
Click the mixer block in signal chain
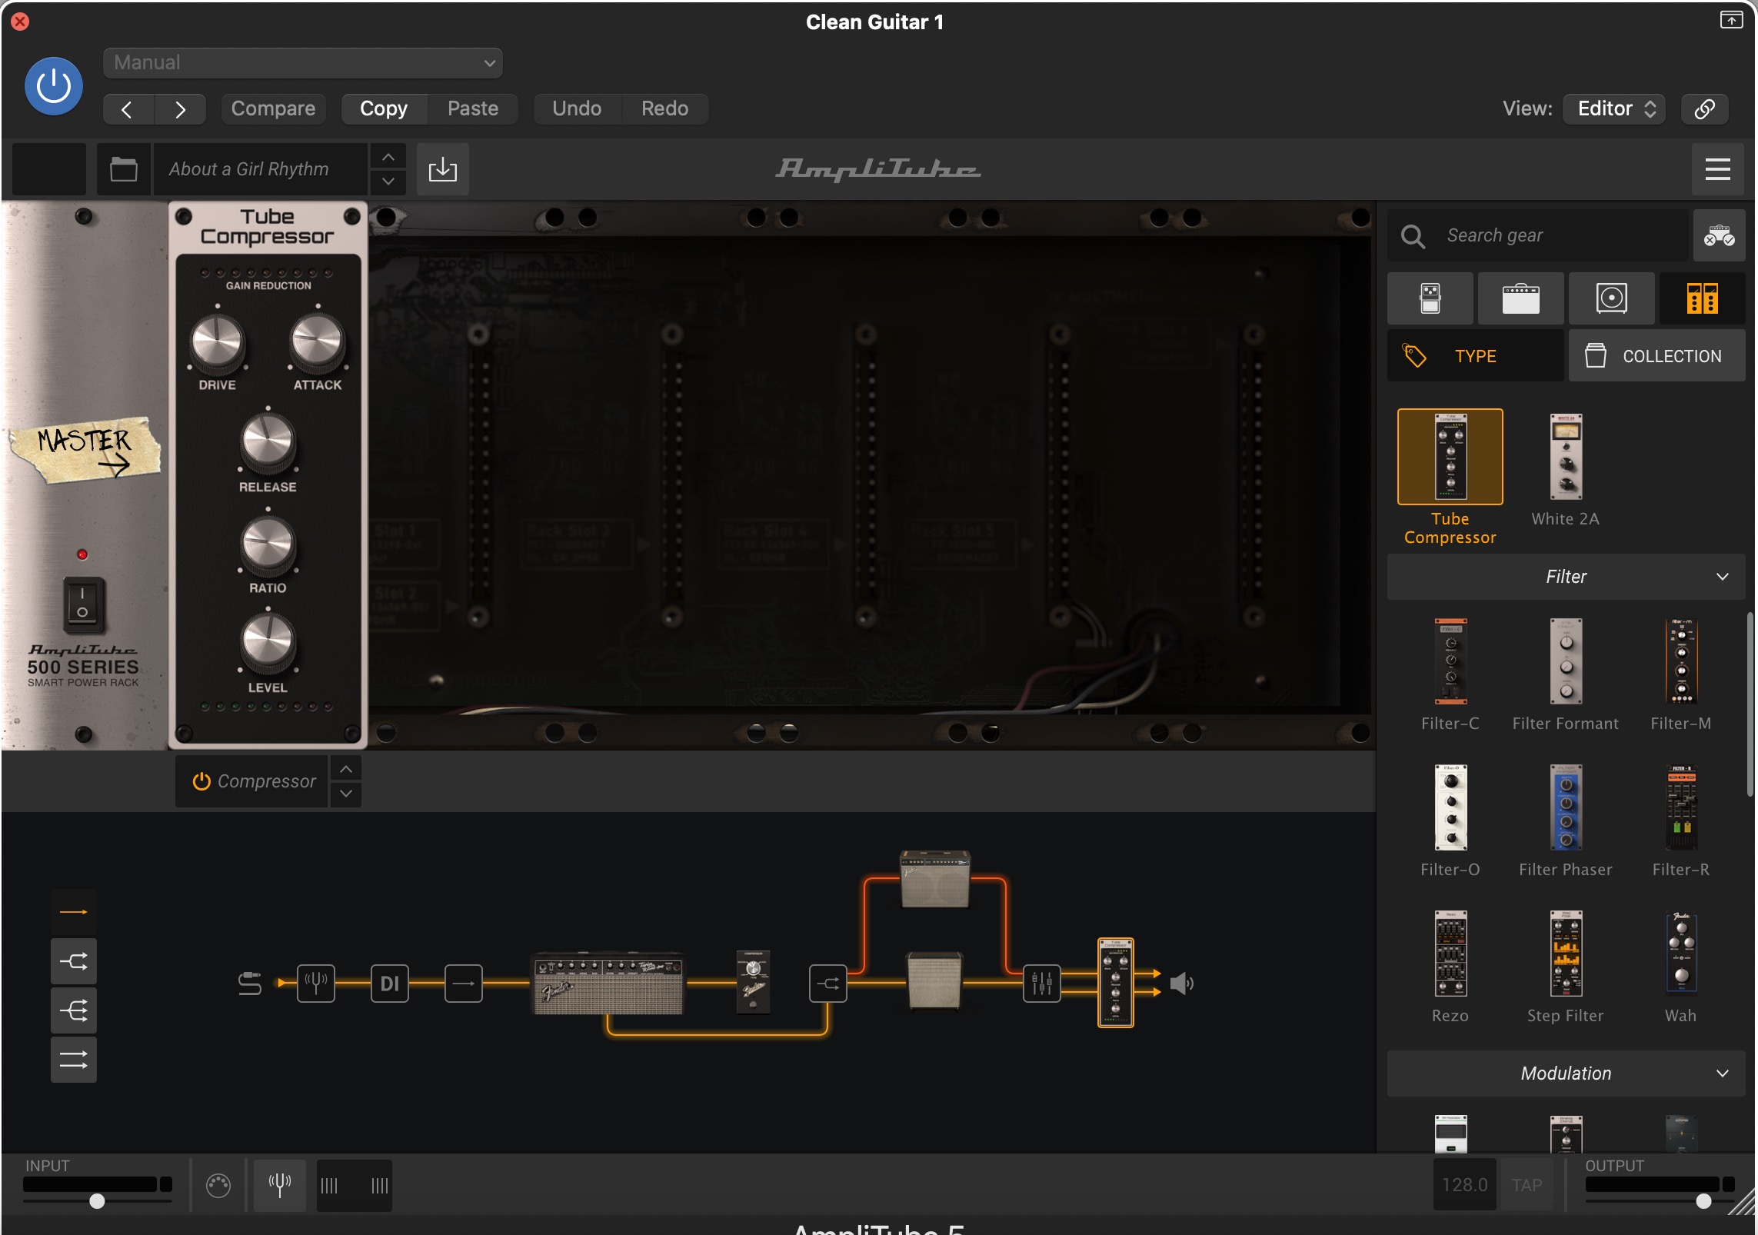click(1042, 983)
